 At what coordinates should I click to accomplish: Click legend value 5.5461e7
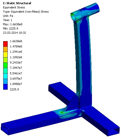(16, 73)
